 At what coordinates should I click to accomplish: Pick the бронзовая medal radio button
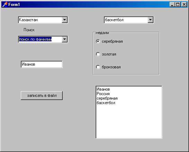(98, 67)
